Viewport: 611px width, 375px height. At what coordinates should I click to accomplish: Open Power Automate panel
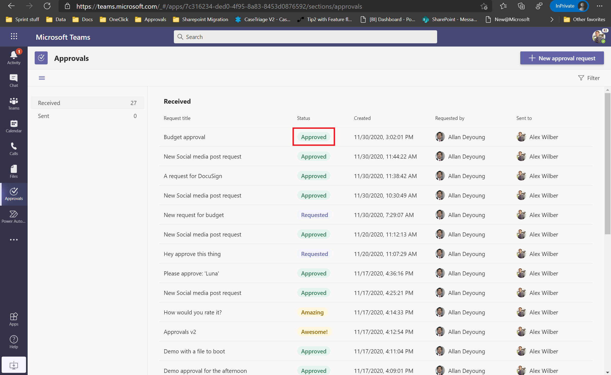[x=14, y=216]
